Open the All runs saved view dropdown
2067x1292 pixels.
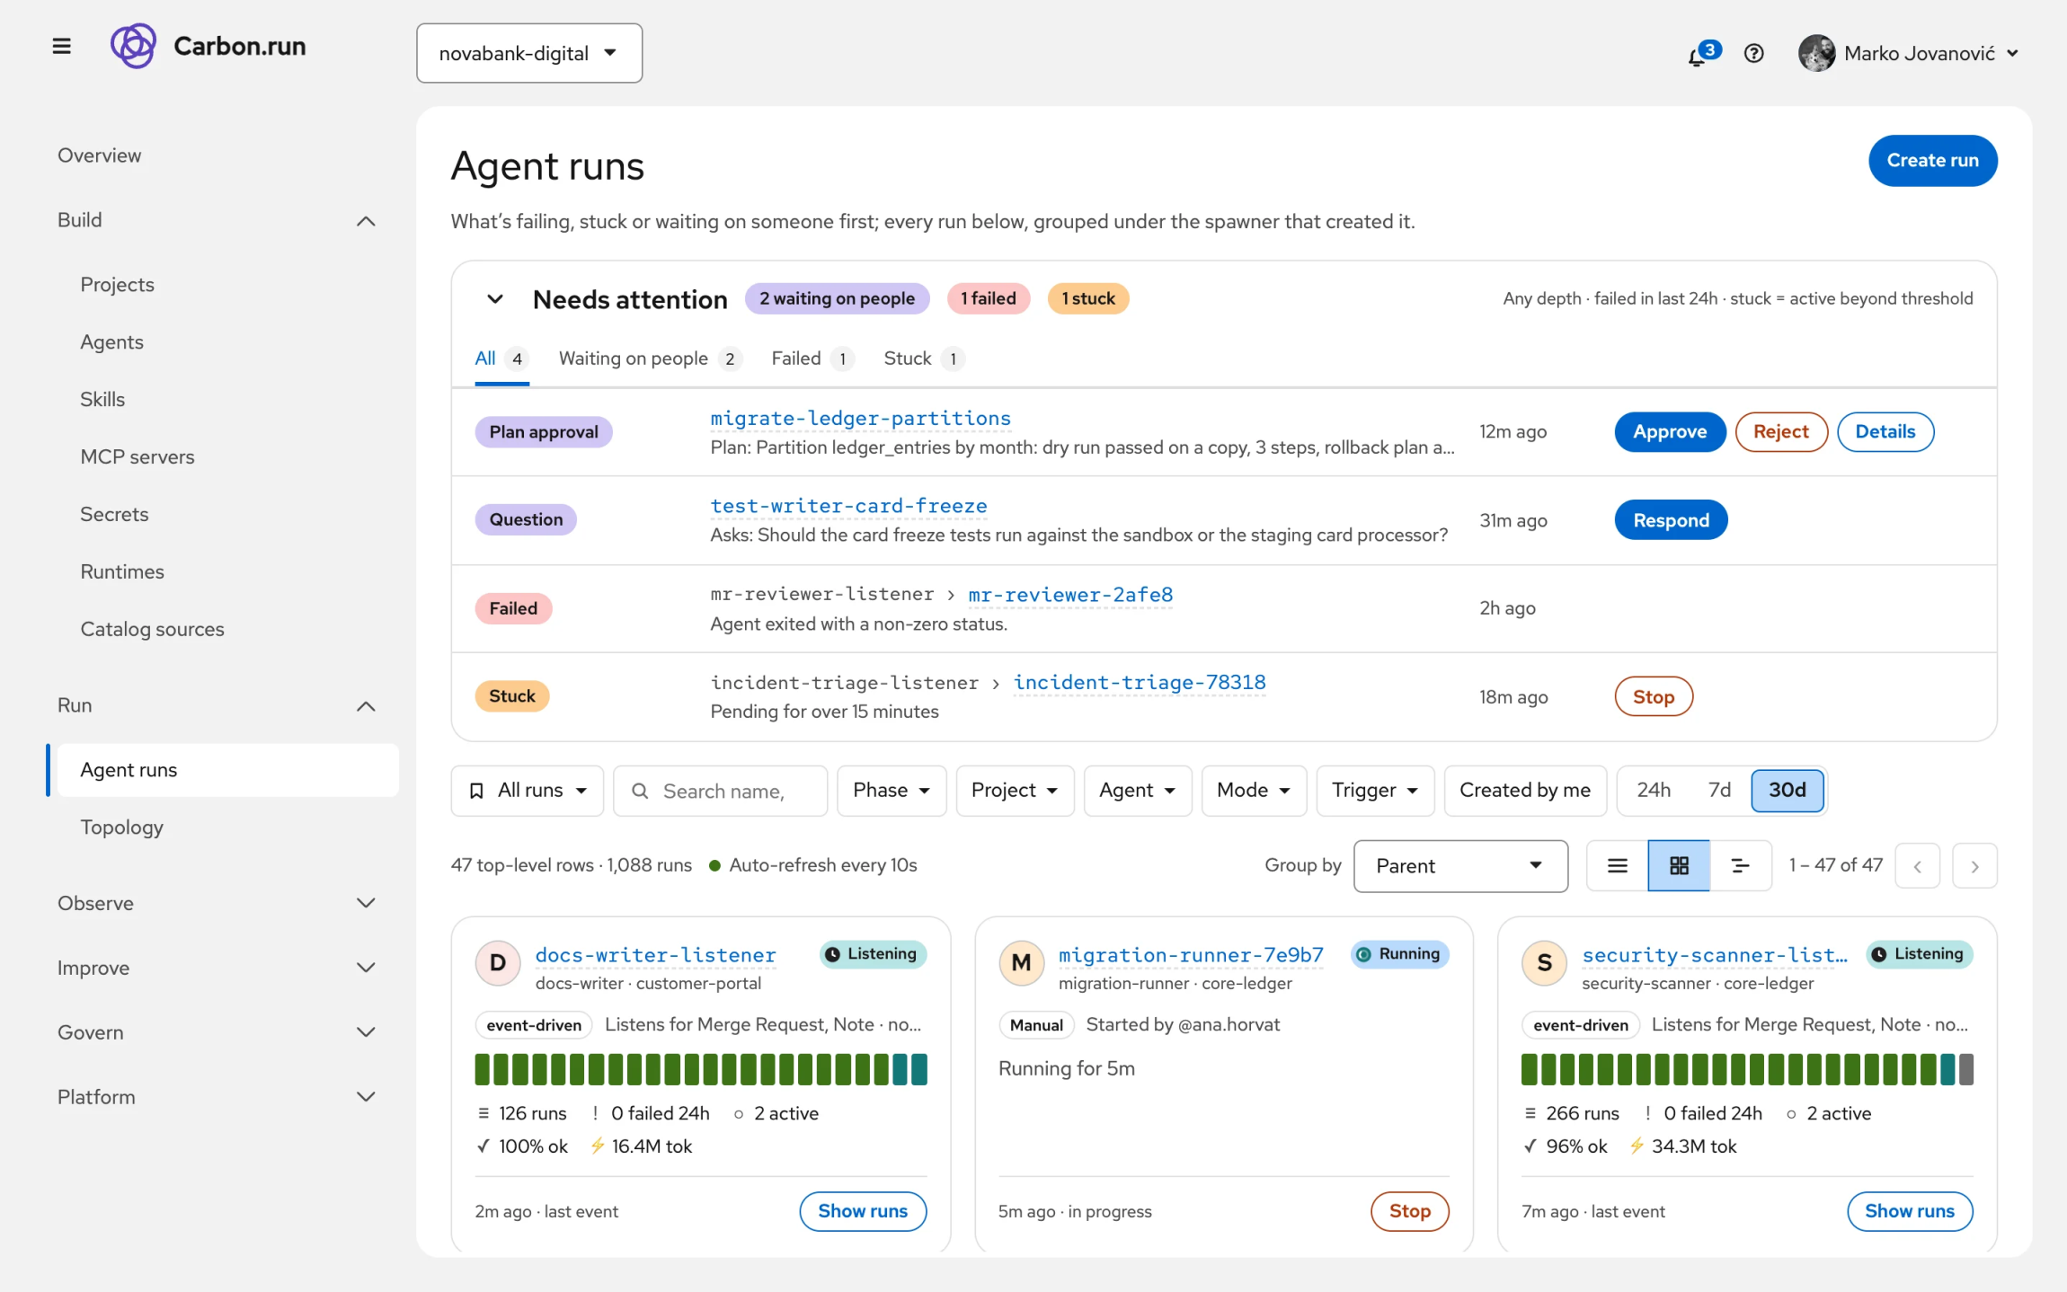click(528, 790)
